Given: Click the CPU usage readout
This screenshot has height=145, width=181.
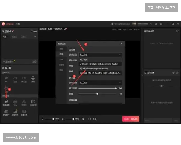Looking at the screenshot, I should (116, 30).
